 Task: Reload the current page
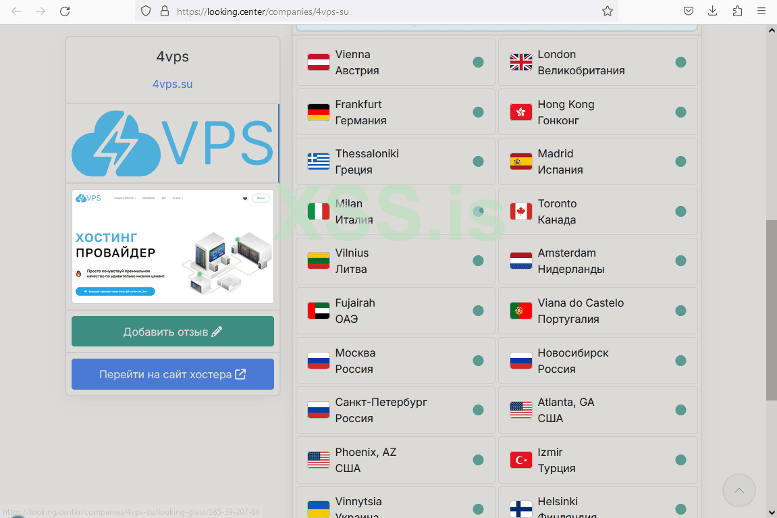coord(65,11)
